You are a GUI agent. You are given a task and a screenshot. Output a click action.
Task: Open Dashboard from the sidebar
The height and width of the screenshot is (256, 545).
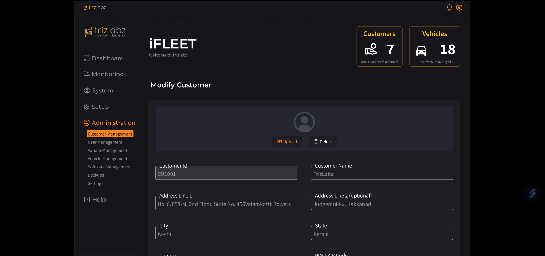click(104, 58)
